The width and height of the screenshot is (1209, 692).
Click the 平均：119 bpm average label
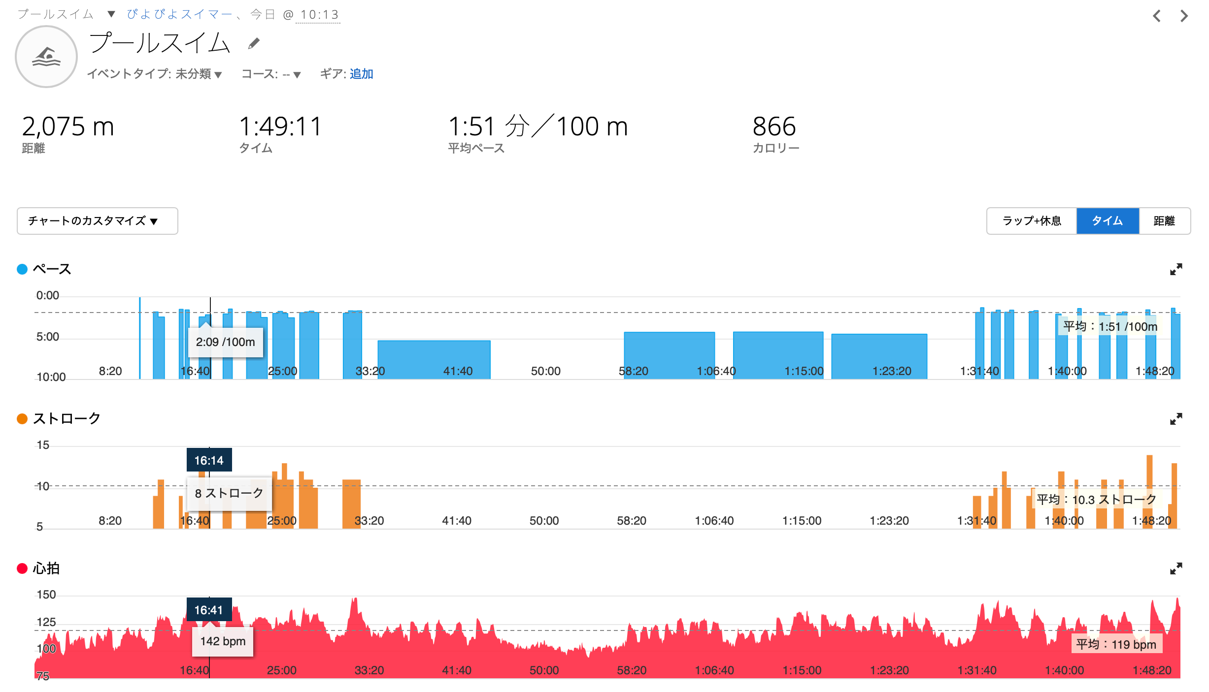(x=1116, y=644)
